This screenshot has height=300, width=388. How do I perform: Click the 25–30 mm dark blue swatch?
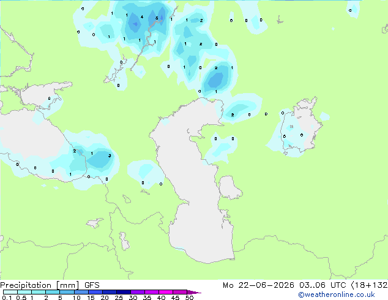tap(123, 292)
